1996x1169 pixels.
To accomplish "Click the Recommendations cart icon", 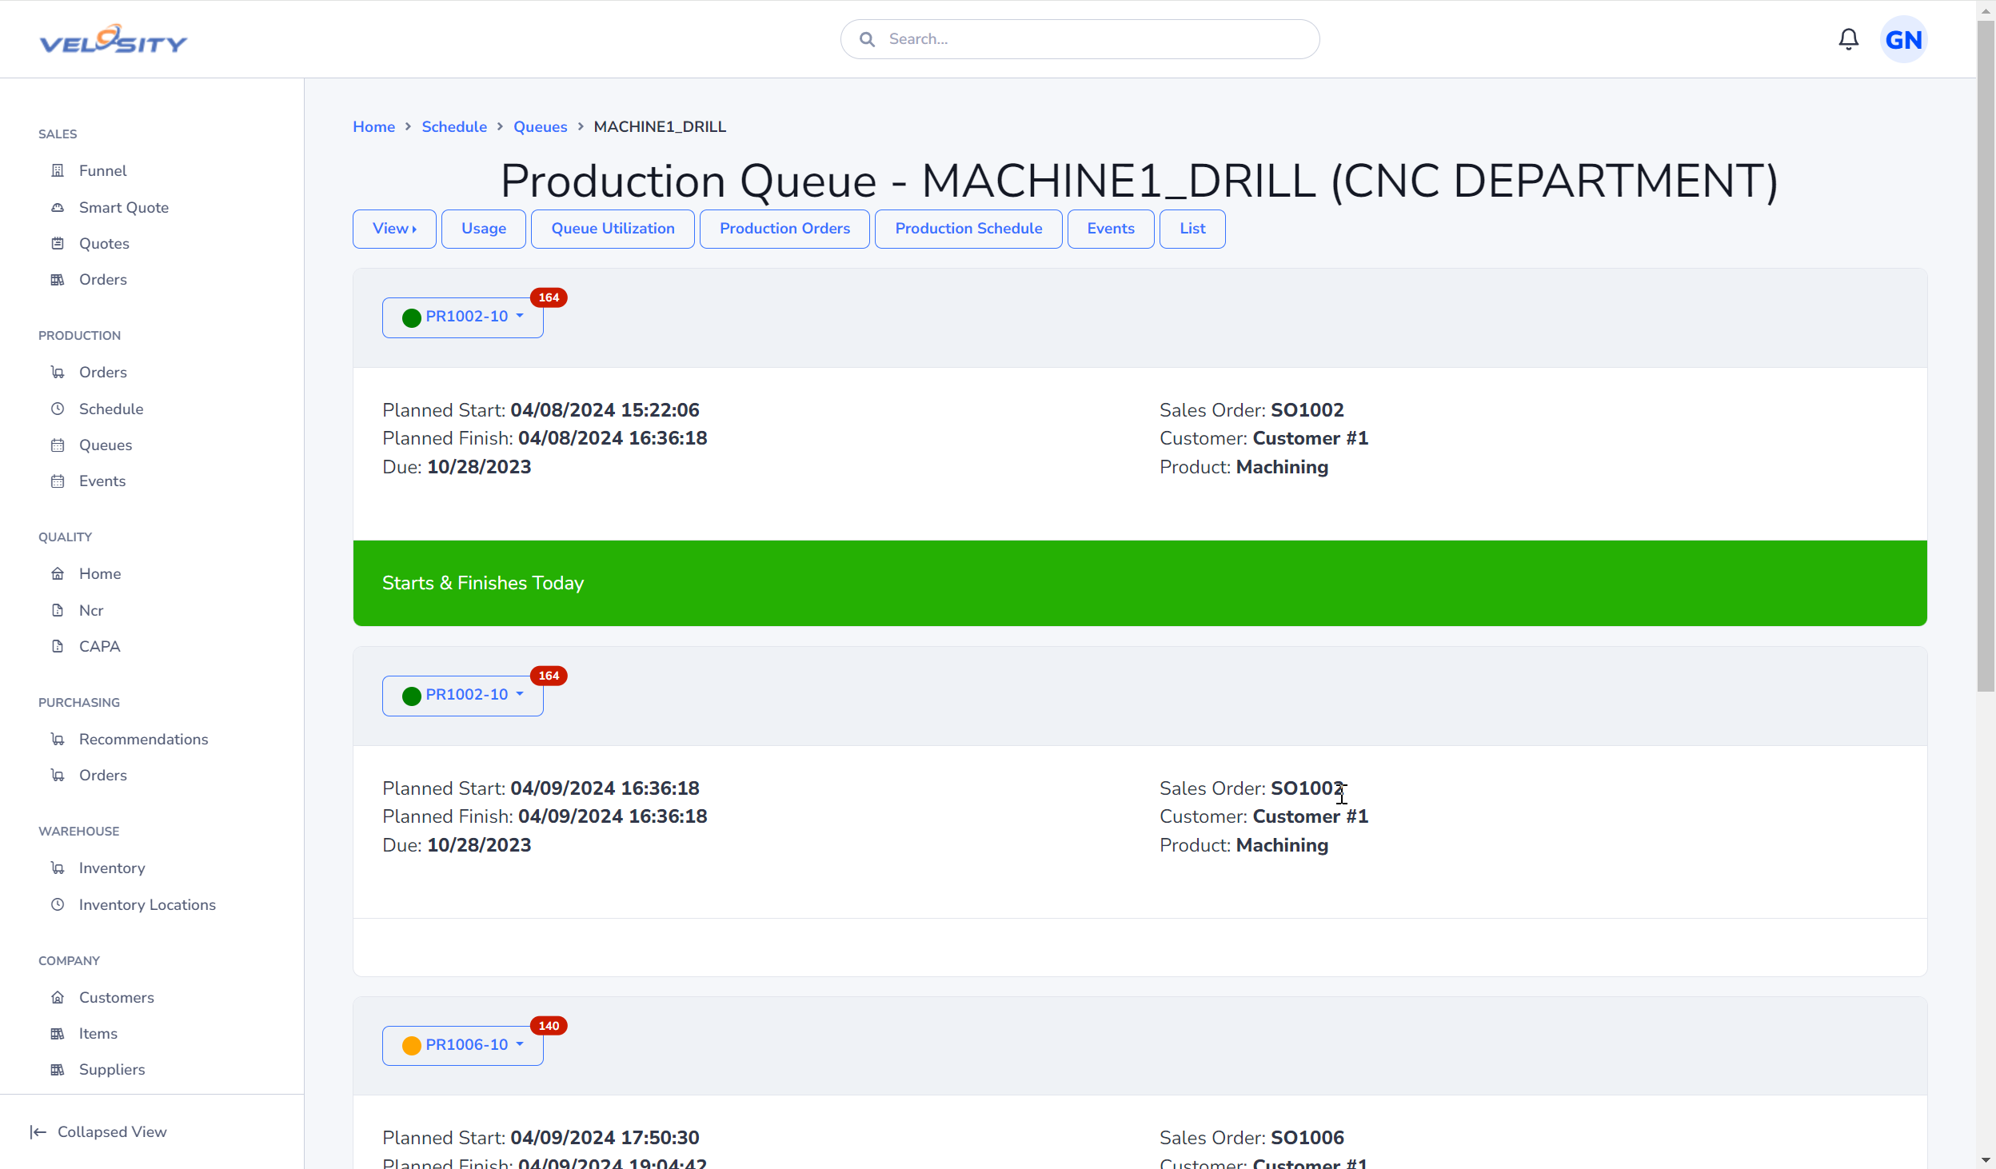I will [x=58, y=739].
